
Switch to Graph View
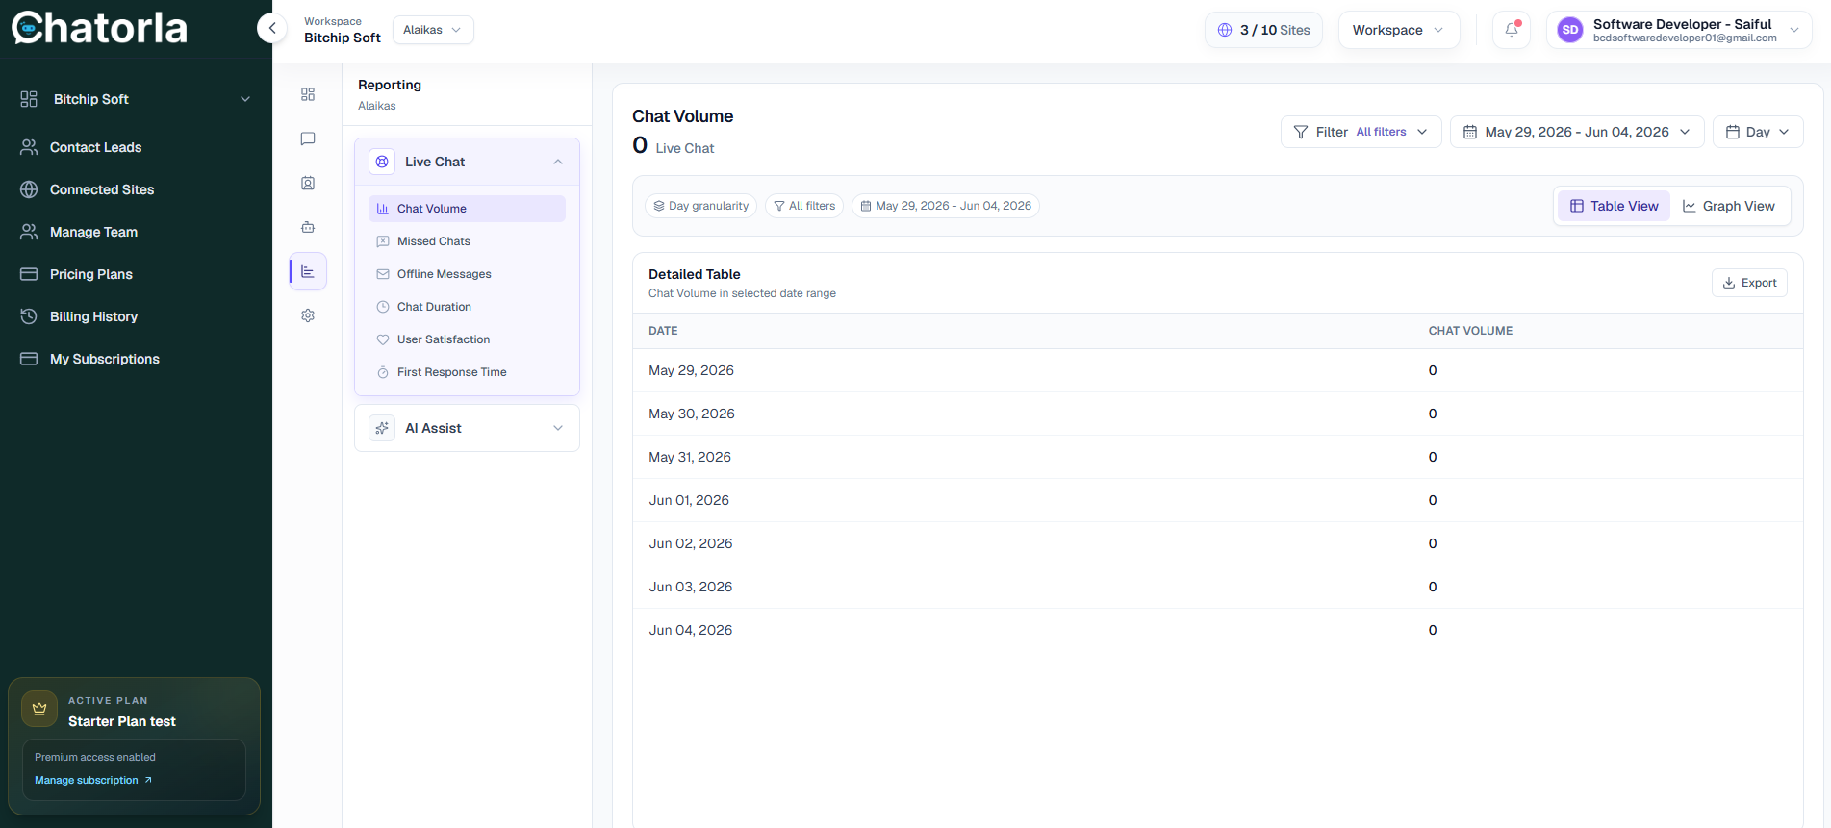point(1729,206)
